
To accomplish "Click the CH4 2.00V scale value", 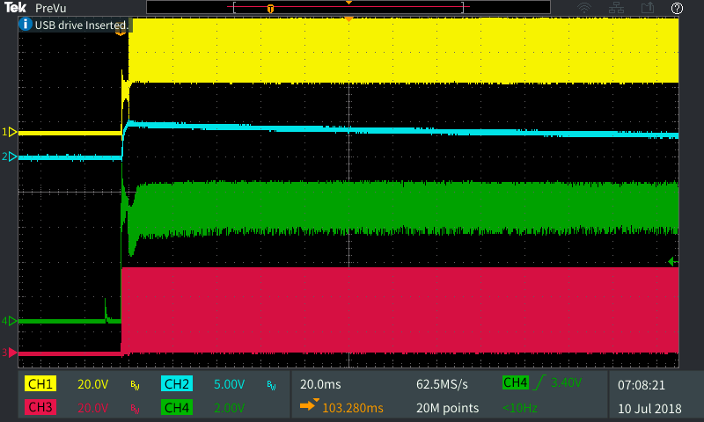I will tap(230, 408).
